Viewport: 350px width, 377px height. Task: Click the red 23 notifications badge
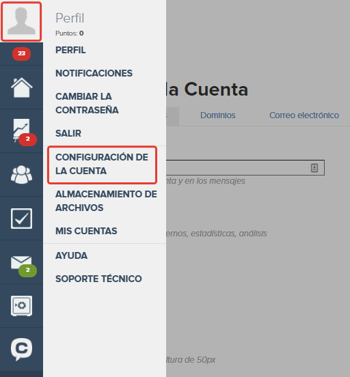pyautogui.click(x=21, y=53)
